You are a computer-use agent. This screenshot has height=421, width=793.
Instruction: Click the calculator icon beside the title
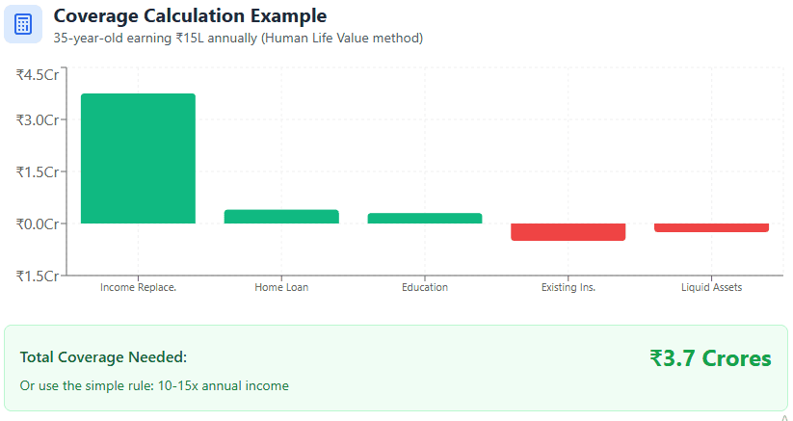(x=23, y=24)
